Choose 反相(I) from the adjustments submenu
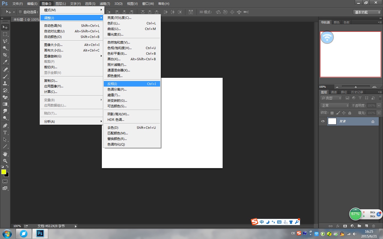This screenshot has height=239, width=383. tap(132, 84)
